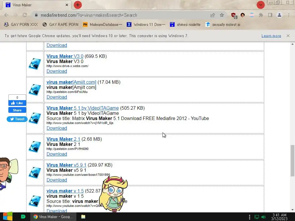Open the Virus Maker v5 9 1 title link

coord(67,165)
